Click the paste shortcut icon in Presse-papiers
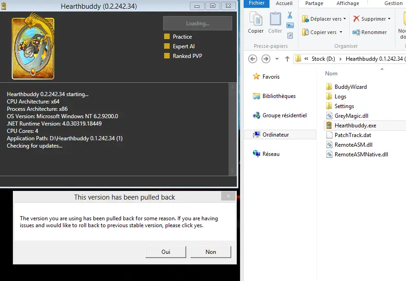 click(290, 35)
